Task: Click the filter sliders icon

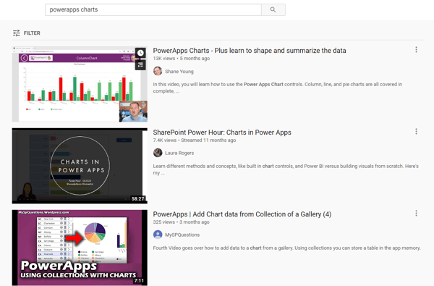Action: pyautogui.click(x=17, y=33)
